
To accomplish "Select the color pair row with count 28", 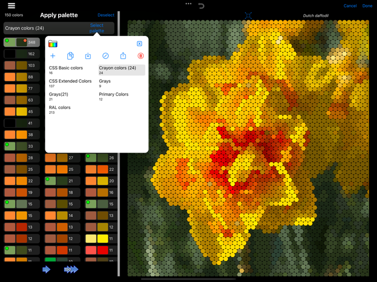I will pyautogui.click(x=22, y=158).
